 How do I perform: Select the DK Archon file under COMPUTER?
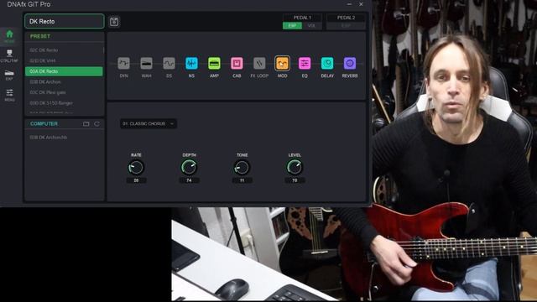click(64, 138)
